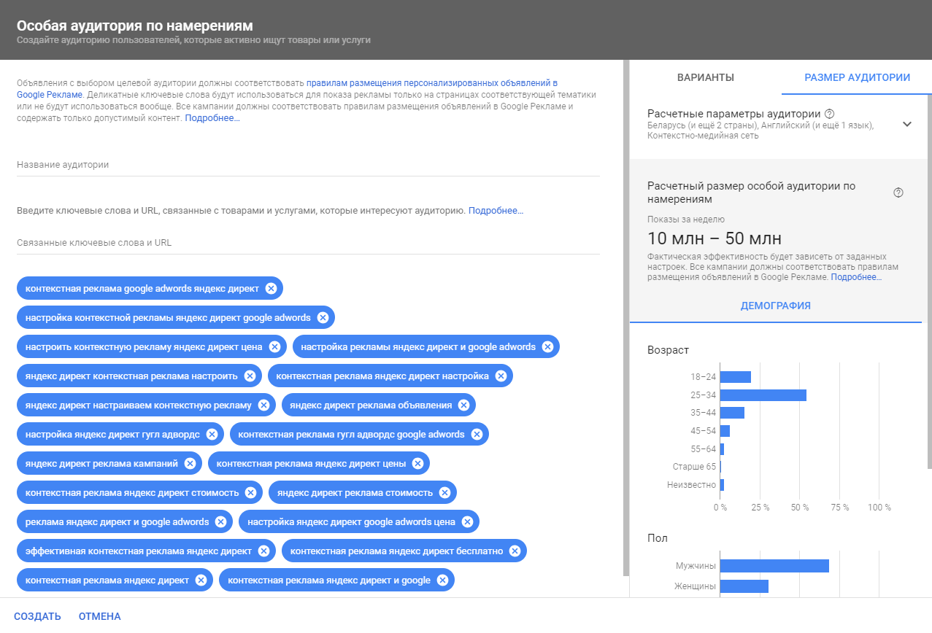The image size is (932, 633).
Task: Click the keyword list vertical scrollbar
Action: [625, 318]
